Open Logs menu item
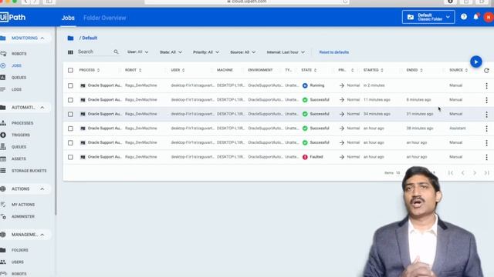494x277 pixels. [x=16, y=89]
